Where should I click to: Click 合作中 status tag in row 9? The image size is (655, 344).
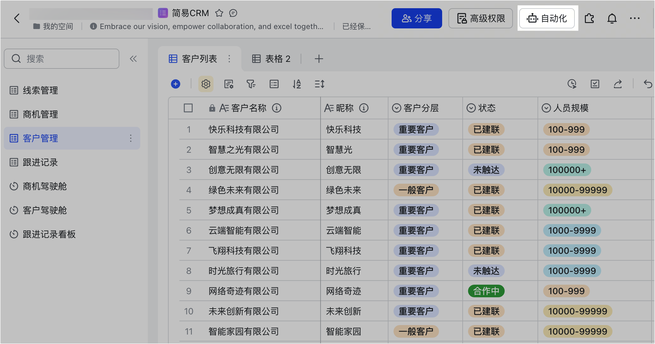click(x=486, y=291)
